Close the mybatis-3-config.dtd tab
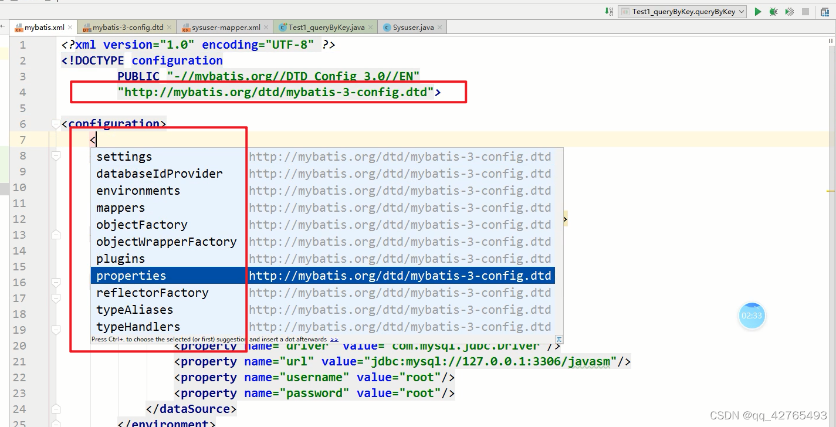The height and width of the screenshot is (427, 836). pos(170,28)
